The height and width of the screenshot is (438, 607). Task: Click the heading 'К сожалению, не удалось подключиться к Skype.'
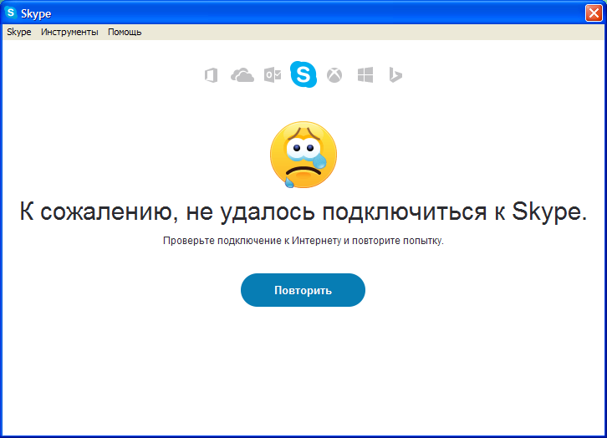[303, 211]
